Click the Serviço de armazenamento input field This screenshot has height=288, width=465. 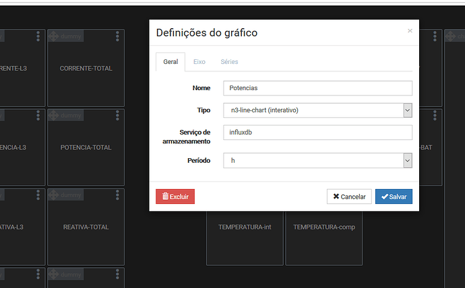point(317,133)
